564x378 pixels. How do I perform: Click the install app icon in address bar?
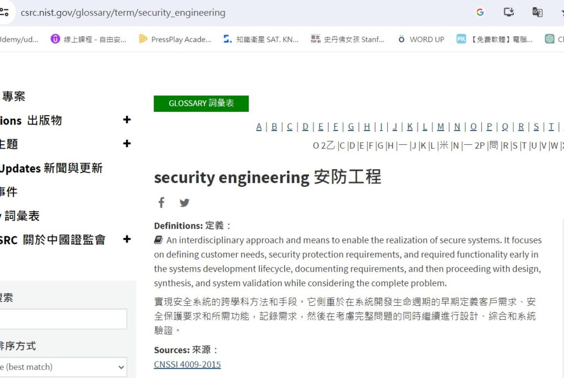pyautogui.click(x=508, y=12)
